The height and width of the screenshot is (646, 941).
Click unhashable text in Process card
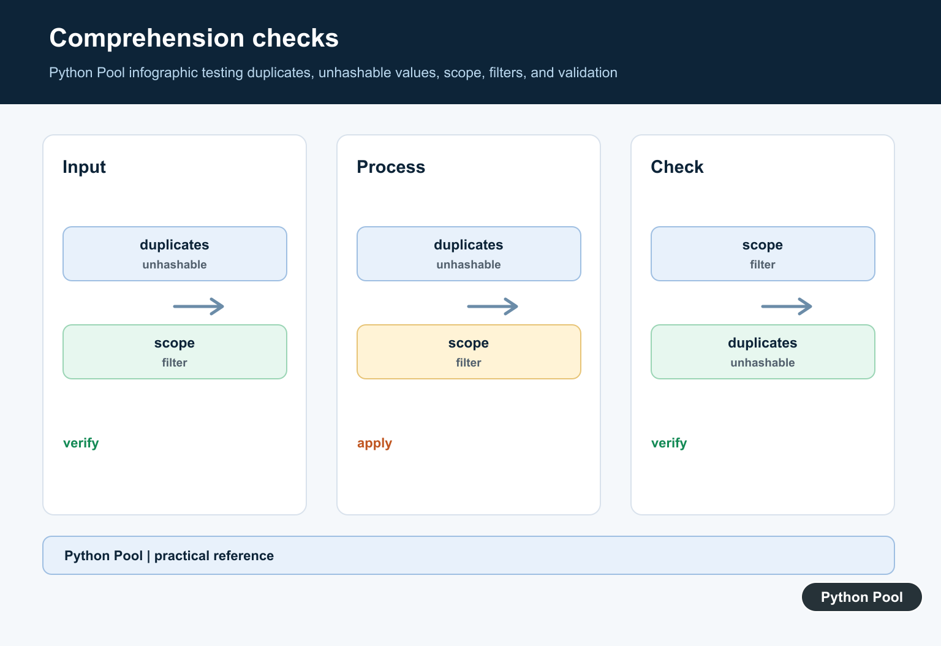(469, 265)
